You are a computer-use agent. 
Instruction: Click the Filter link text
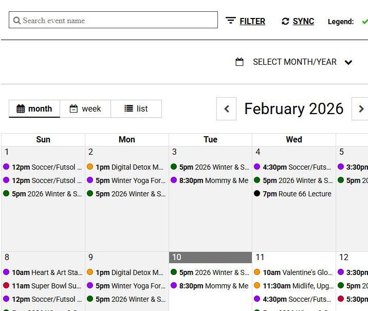[x=252, y=21]
